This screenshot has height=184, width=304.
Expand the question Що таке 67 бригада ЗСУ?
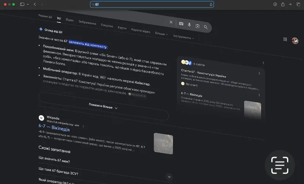click(x=58, y=171)
